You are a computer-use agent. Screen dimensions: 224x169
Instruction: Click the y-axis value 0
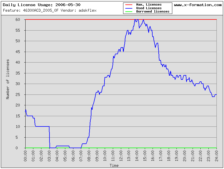(x=17, y=148)
